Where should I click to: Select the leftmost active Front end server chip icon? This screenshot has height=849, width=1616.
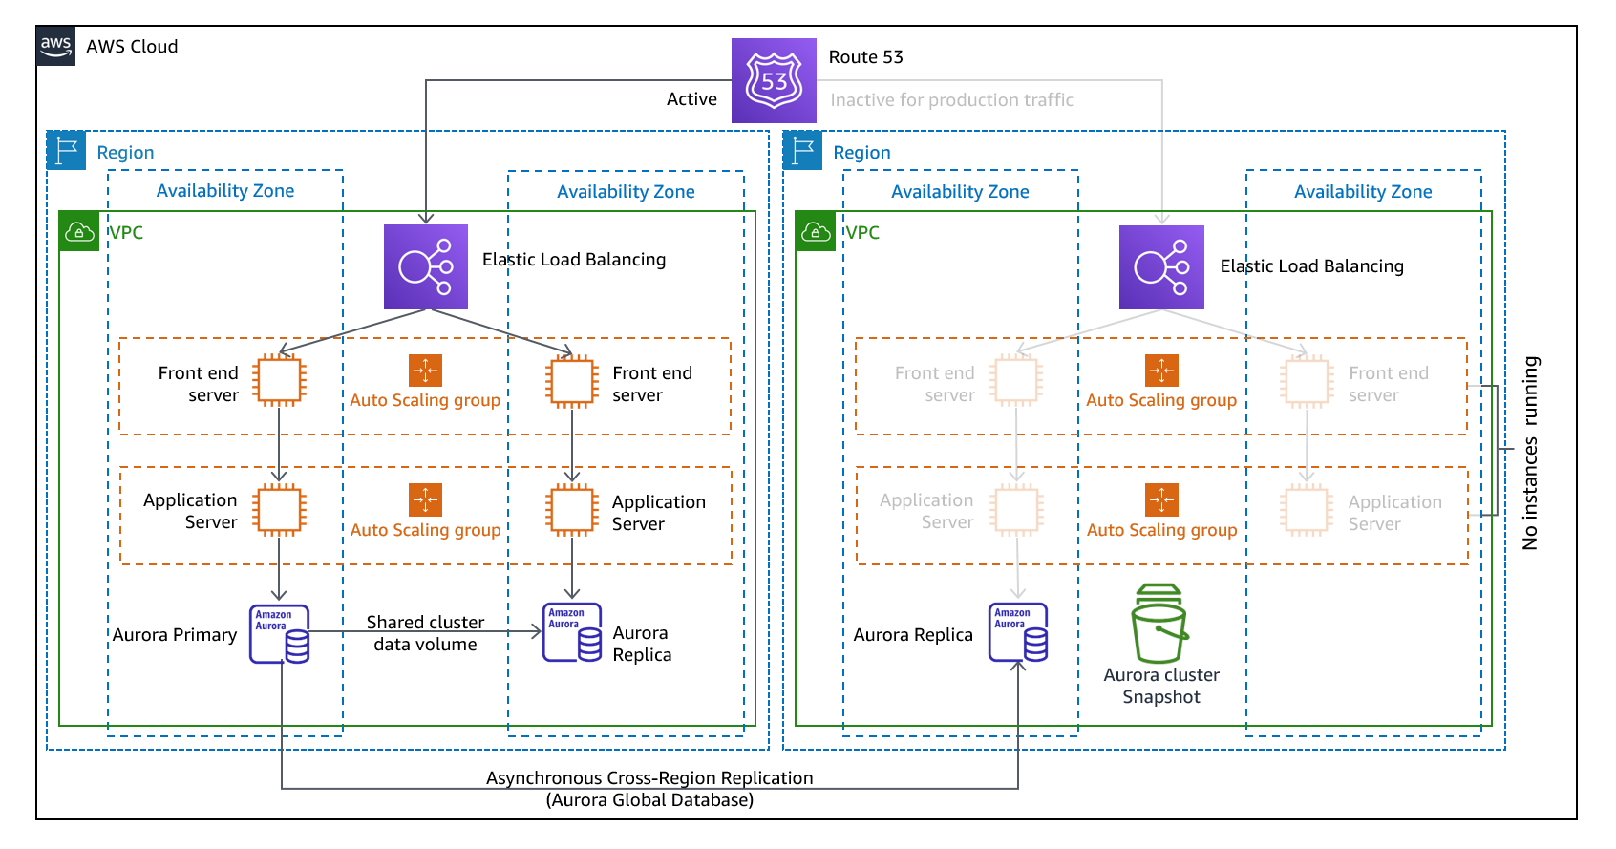coord(279,380)
